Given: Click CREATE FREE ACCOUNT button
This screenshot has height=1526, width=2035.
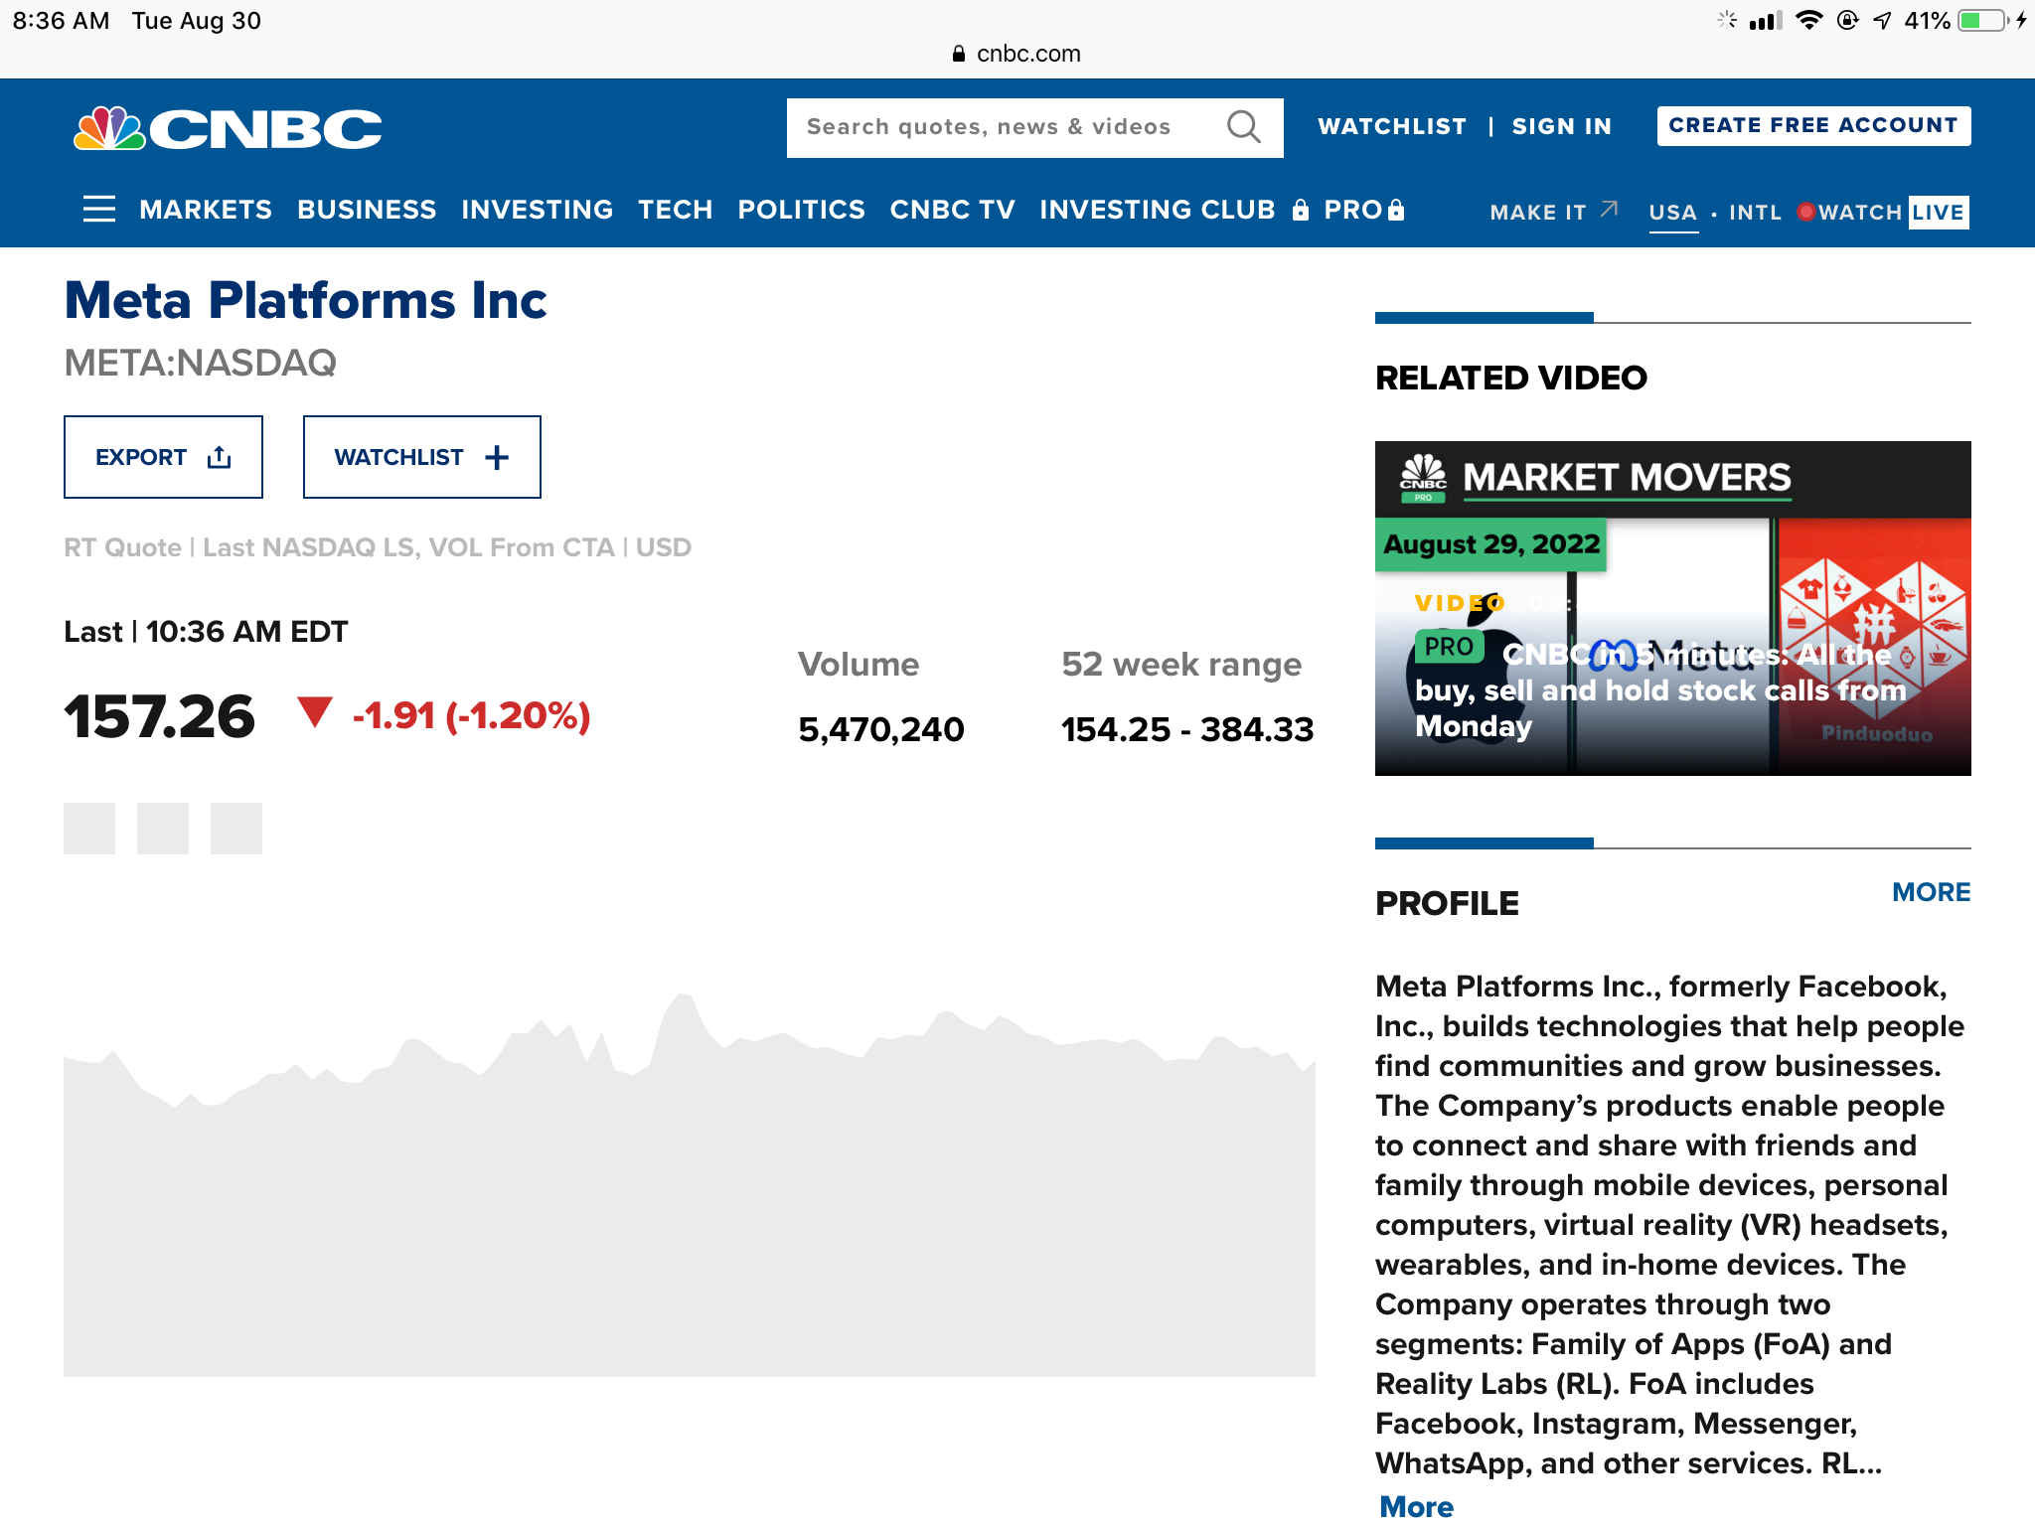Looking at the screenshot, I should coord(1813,126).
